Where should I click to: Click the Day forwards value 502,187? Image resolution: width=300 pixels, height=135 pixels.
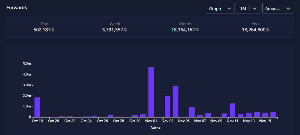(x=42, y=30)
